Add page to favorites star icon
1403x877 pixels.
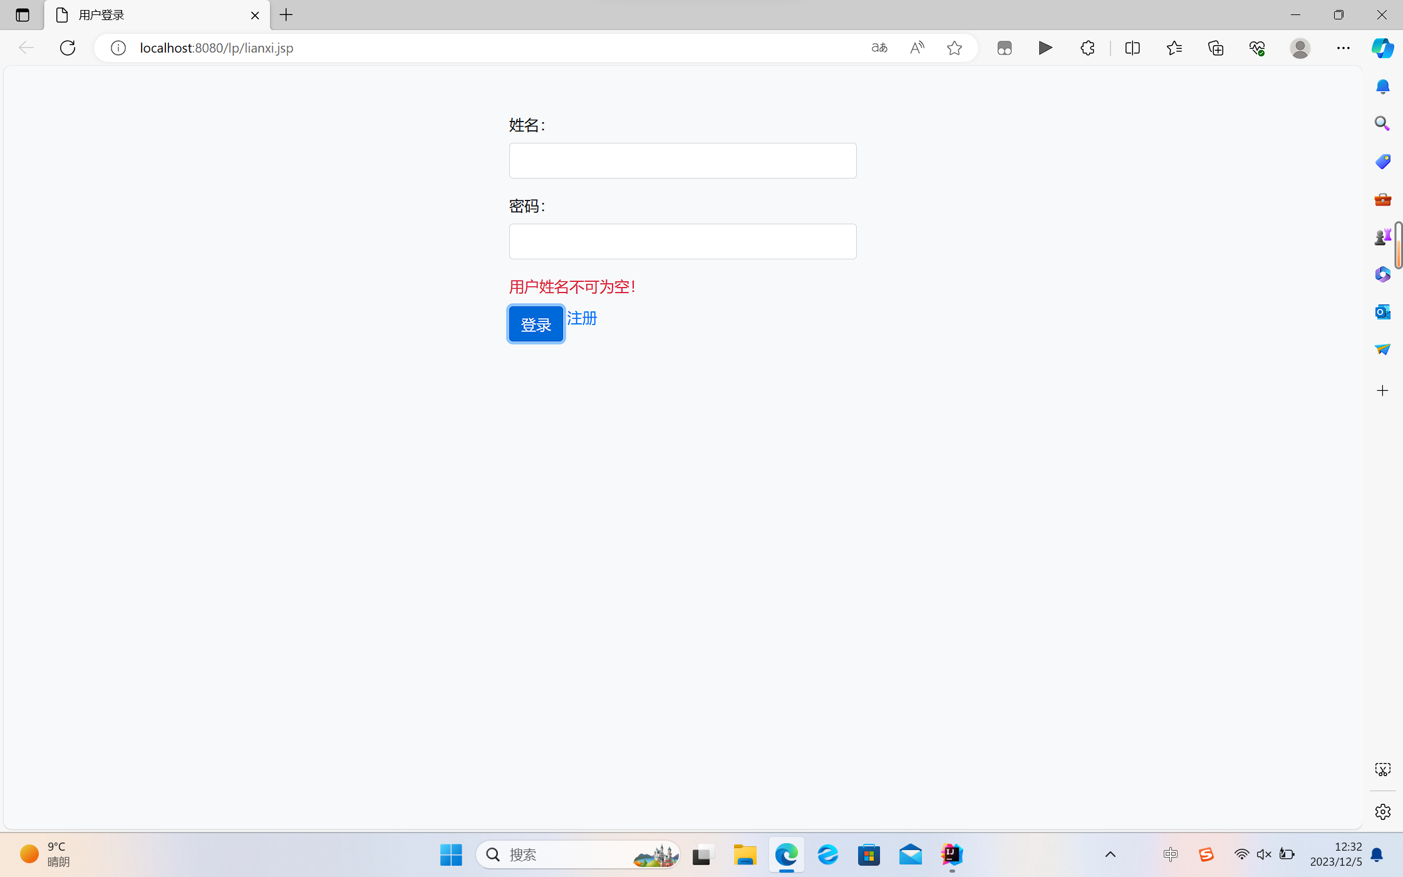(x=954, y=48)
